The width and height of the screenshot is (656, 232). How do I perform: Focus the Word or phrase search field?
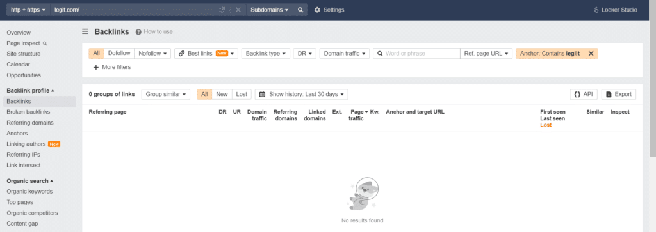tap(416, 54)
